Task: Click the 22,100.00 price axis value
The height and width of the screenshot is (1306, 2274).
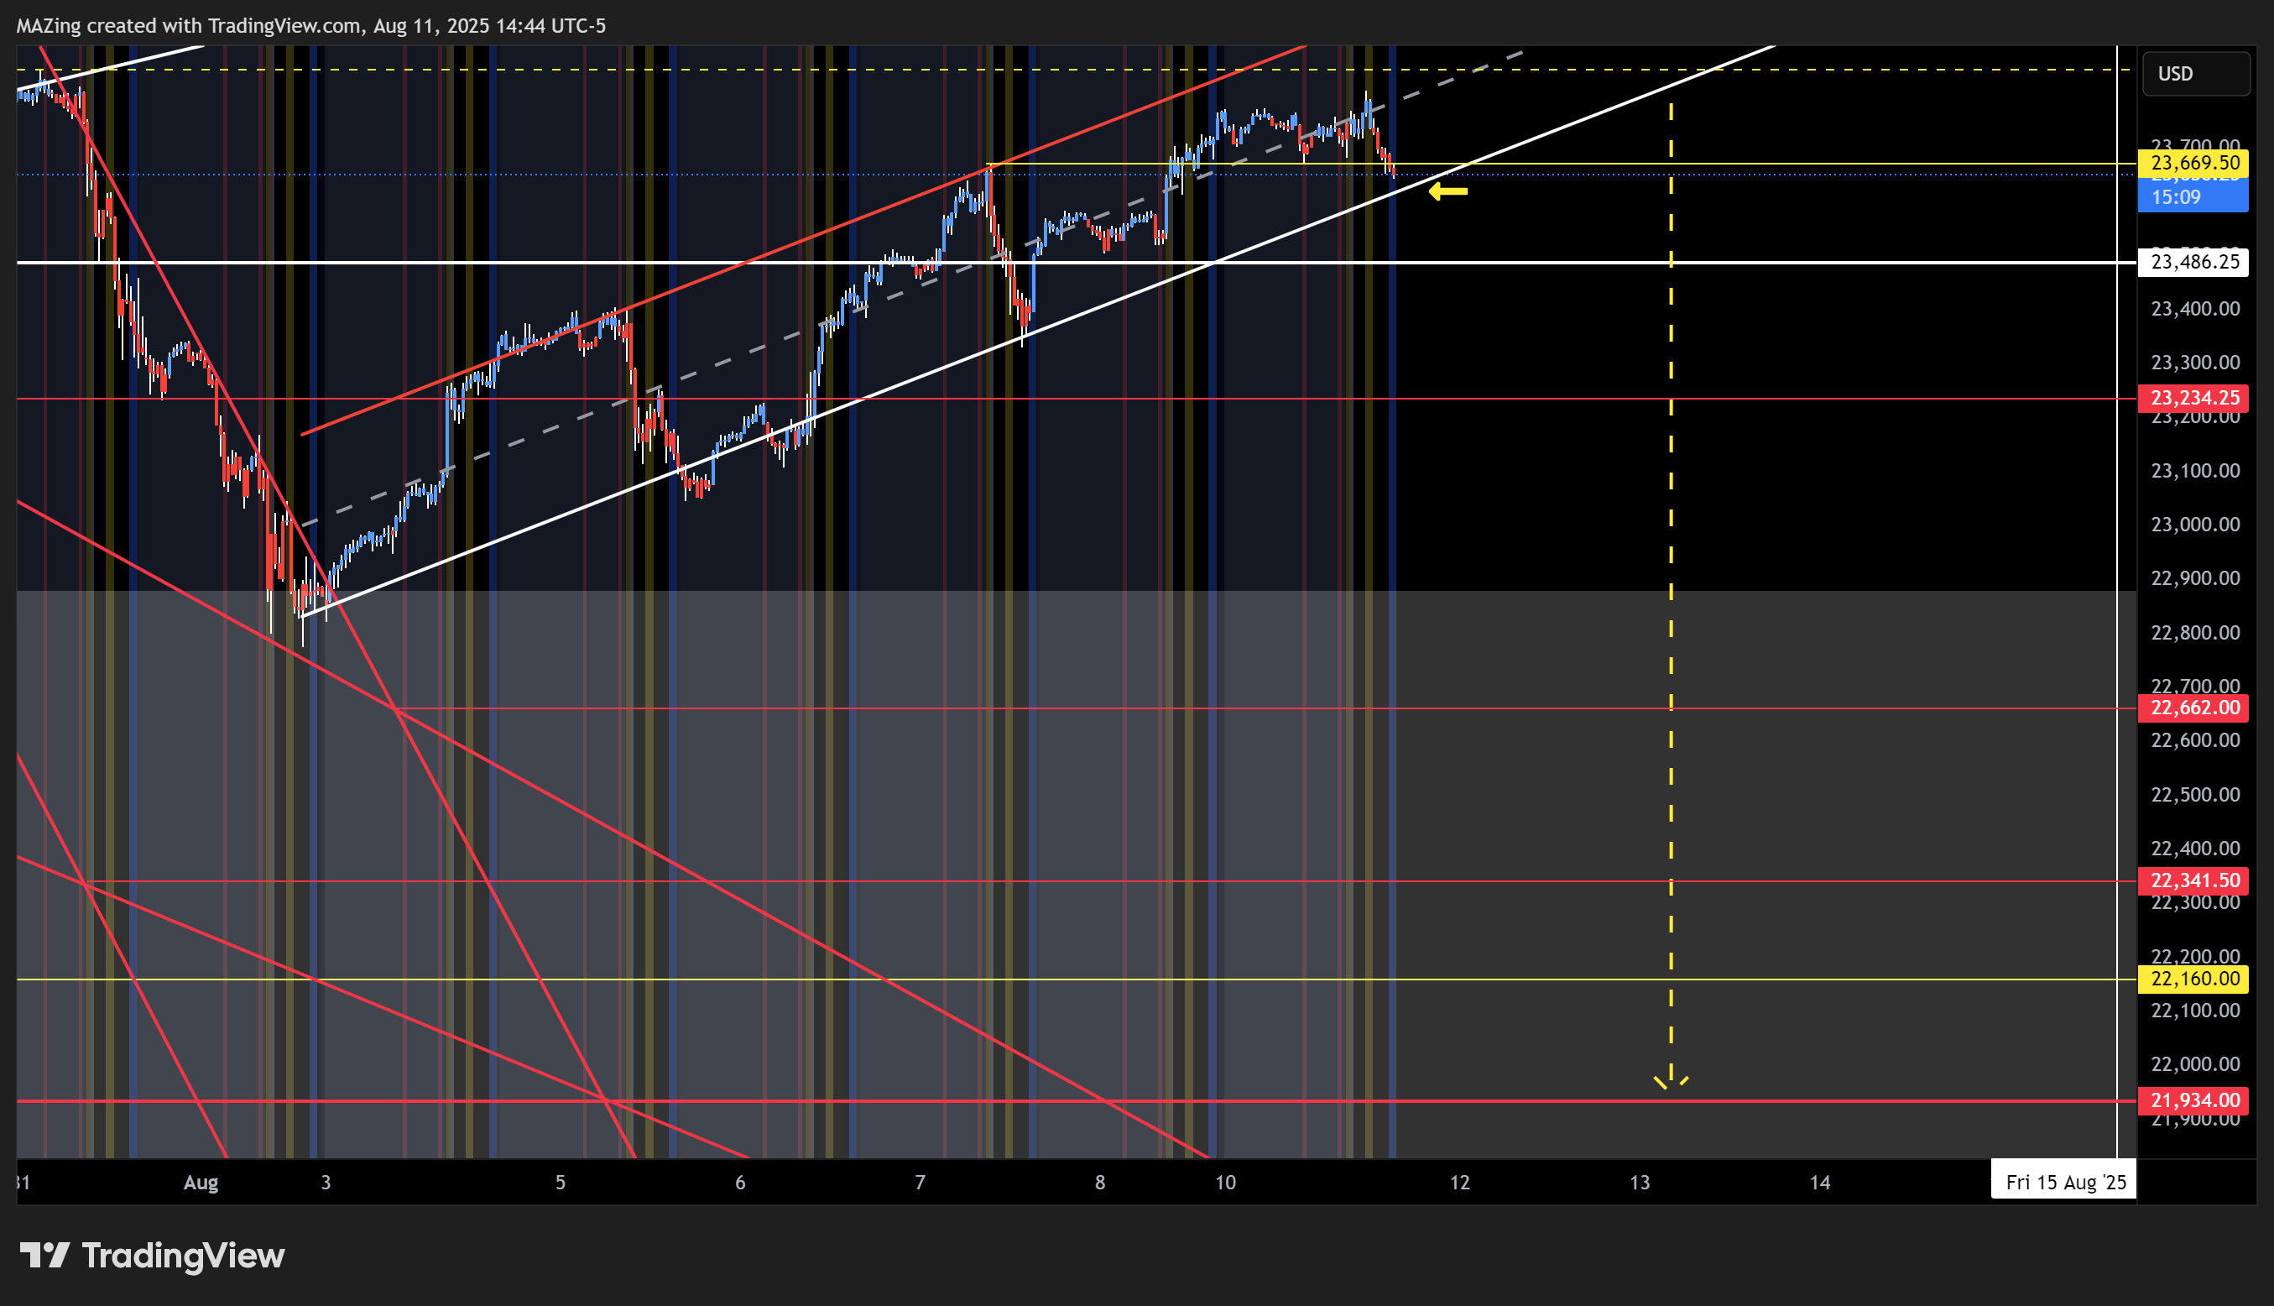Action: click(x=2195, y=1011)
